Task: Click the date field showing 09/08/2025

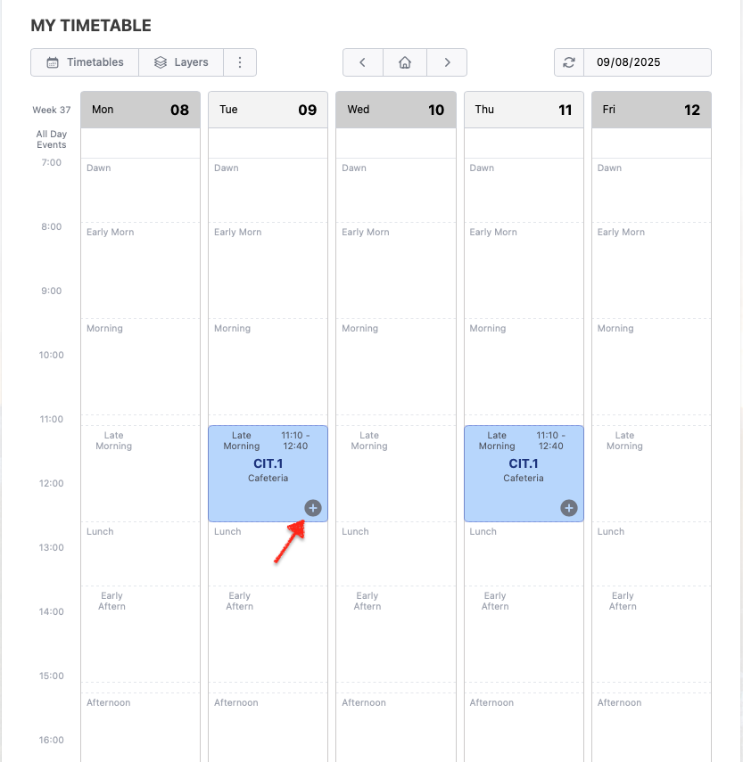Action: click(647, 62)
